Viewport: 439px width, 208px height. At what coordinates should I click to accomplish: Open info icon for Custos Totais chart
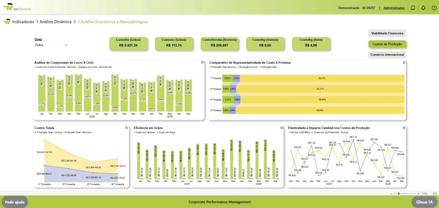tap(126, 128)
